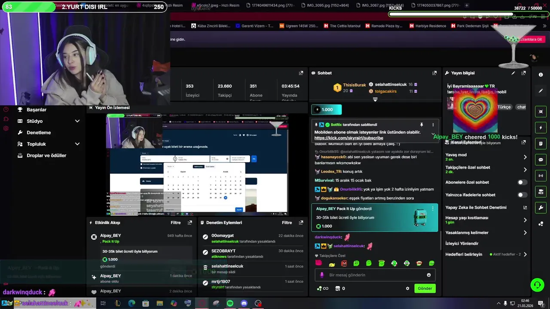Viewport: 550px width, 309px height.
Task: Open three-dot menu on Alpay_BEY gift card
Action: tap(433, 209)
